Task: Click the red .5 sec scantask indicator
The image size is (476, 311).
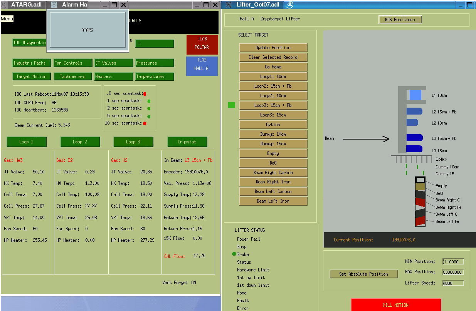Action: coord(145,93)
